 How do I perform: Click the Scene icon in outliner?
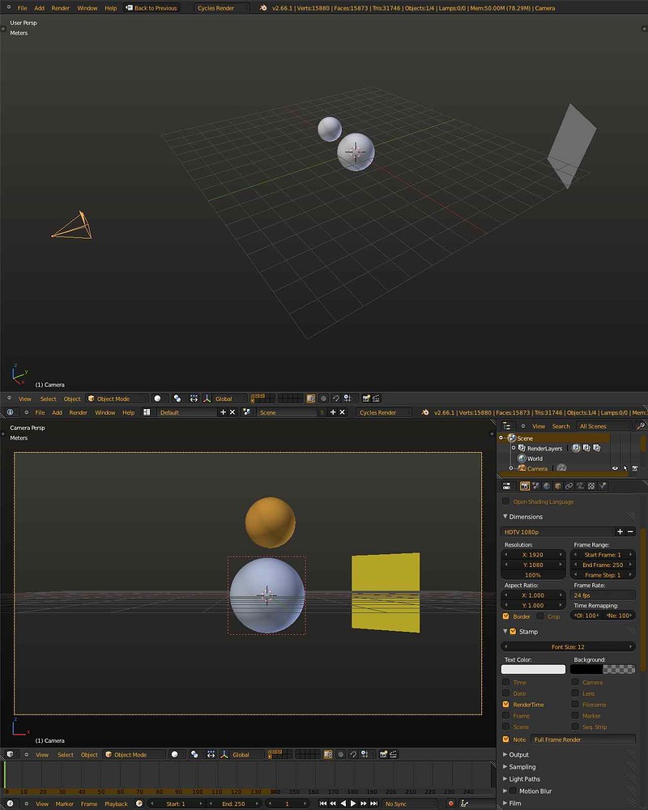click(512, 438)
